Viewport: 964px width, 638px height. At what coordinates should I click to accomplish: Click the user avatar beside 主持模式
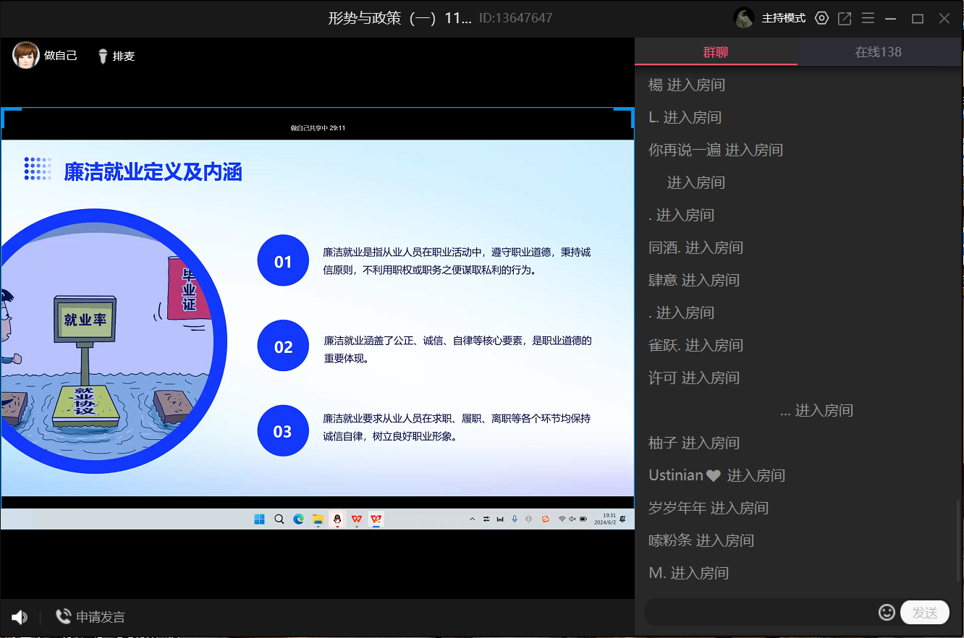pos(744,18)
